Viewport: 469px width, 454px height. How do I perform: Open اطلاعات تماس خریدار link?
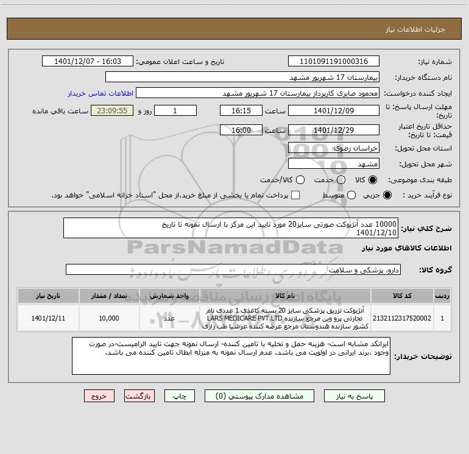tap(100, 93)
